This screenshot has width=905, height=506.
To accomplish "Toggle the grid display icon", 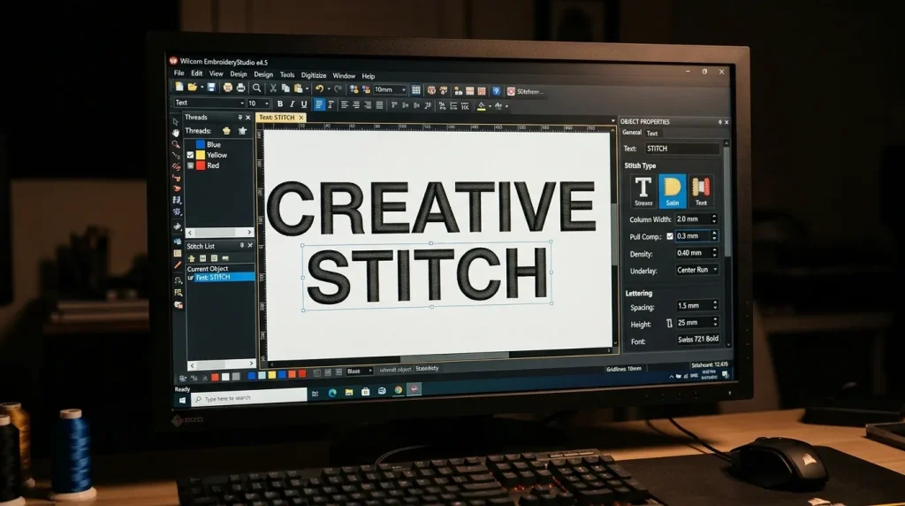I will point(416,89).
